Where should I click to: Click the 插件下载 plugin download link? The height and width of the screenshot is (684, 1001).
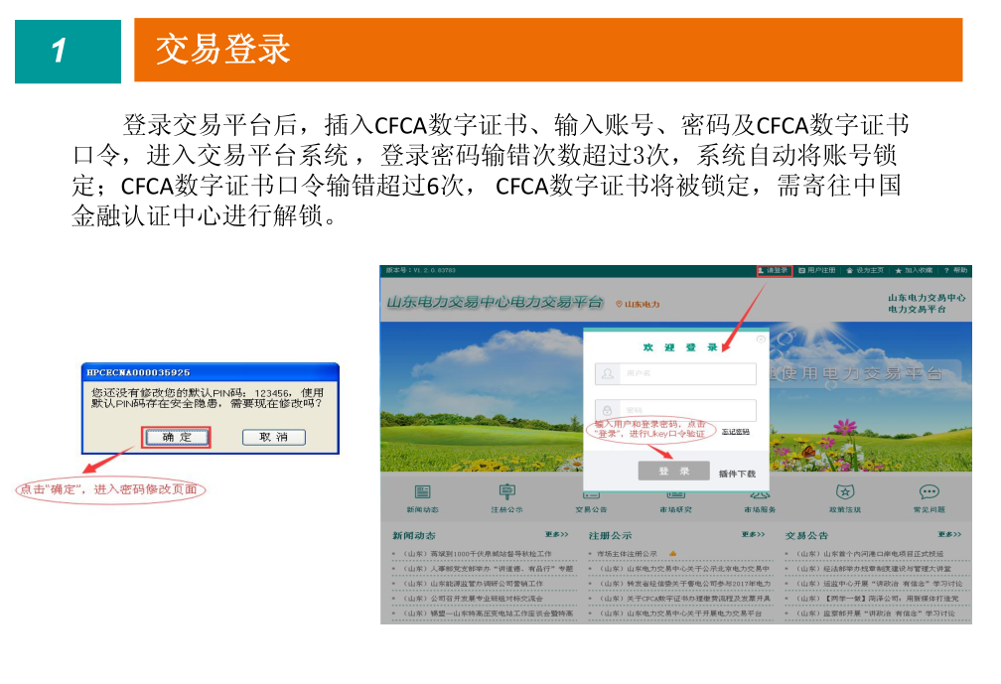[737, 474]
